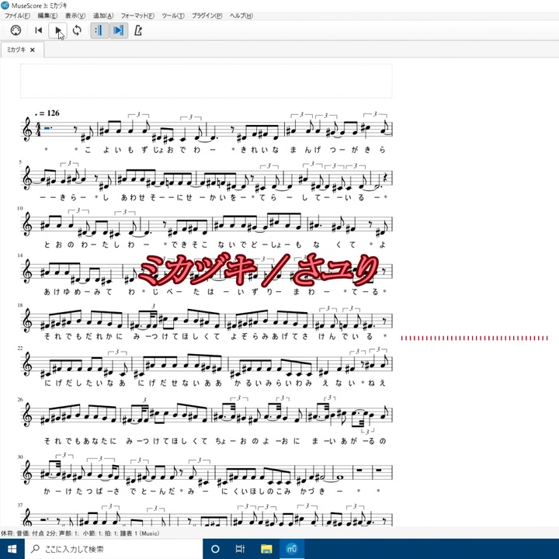The image size is (559, 559).
Task: Click lyric あけゆめーみて
Action: click(78, 292)
